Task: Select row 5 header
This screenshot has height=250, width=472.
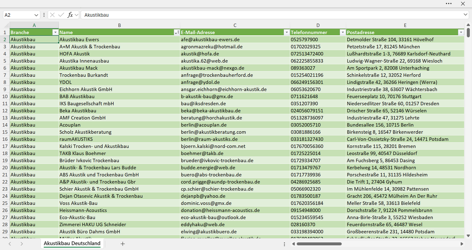Action: [5, 61]
